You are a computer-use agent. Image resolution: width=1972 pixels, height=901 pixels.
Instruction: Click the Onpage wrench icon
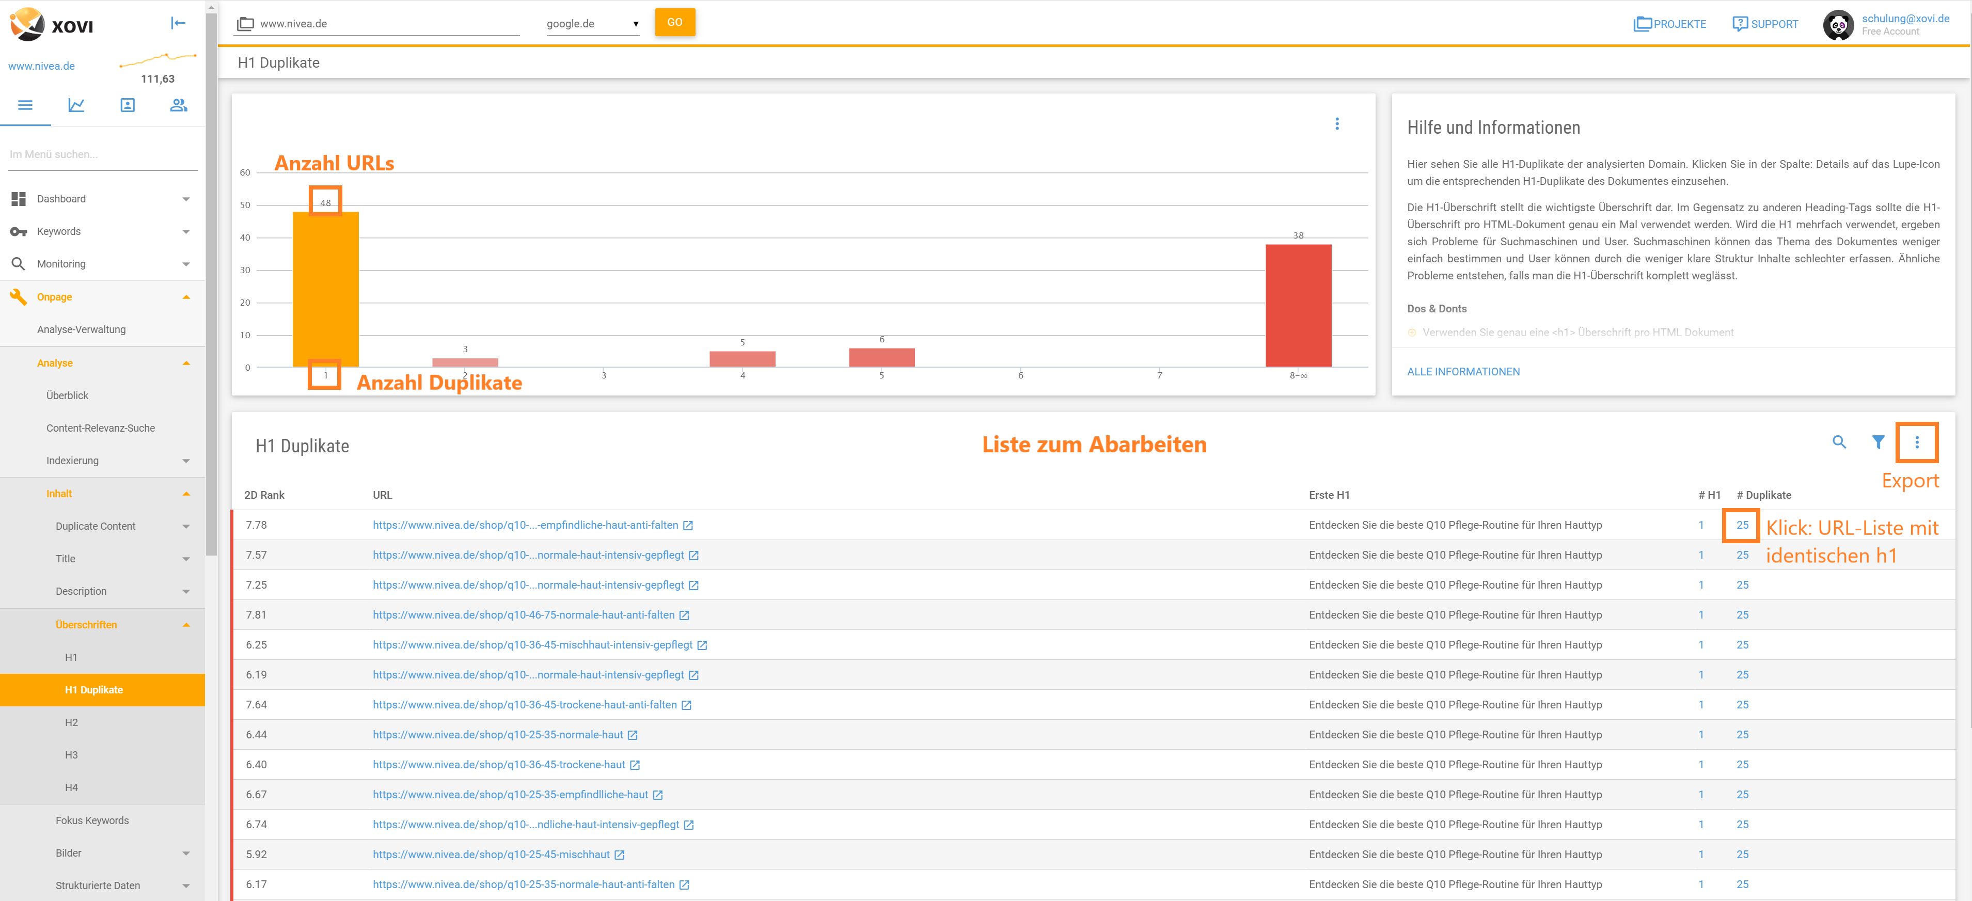[19, 297]
